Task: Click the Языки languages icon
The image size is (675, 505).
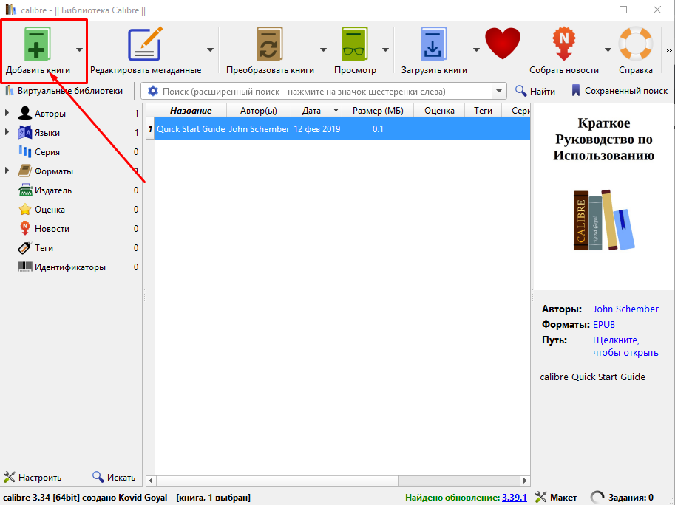Action: (25, 132)
